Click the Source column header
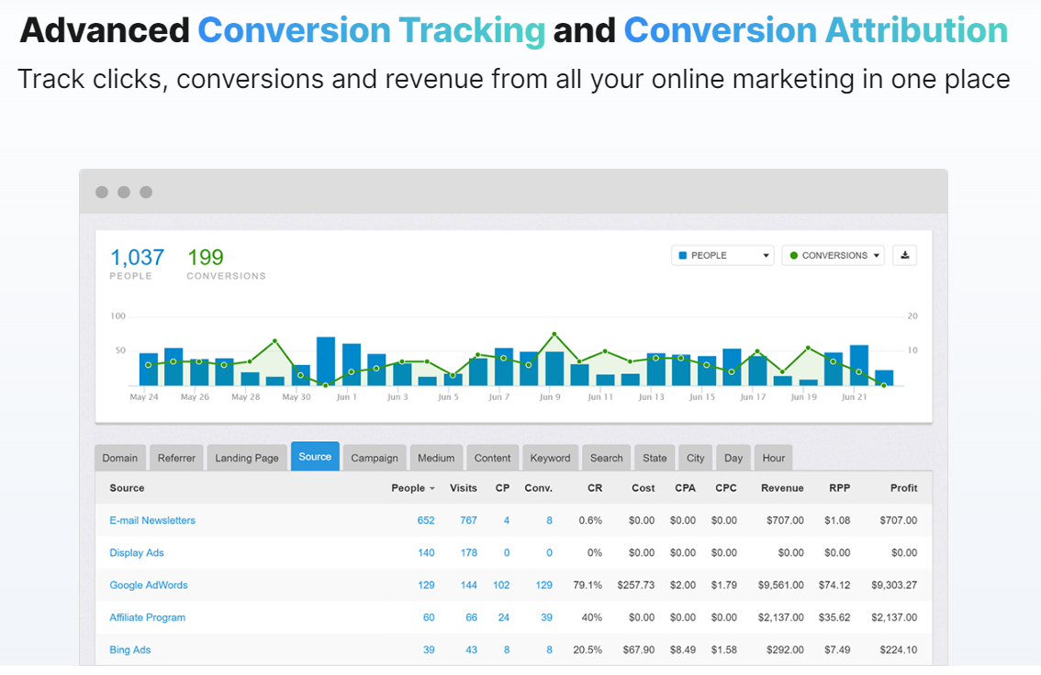The height and width of the screenshot is (675, 1041). pyautogui.click(x=127, y=488)
